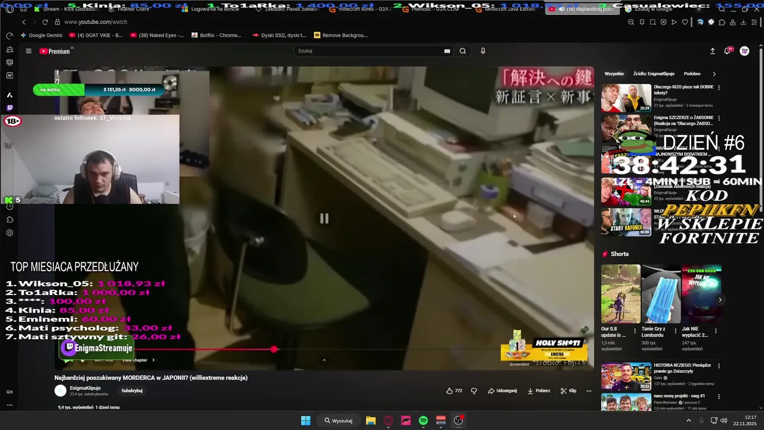Subscribe via the Subskrybuj button
764x430 pixels.
point(132,391)
